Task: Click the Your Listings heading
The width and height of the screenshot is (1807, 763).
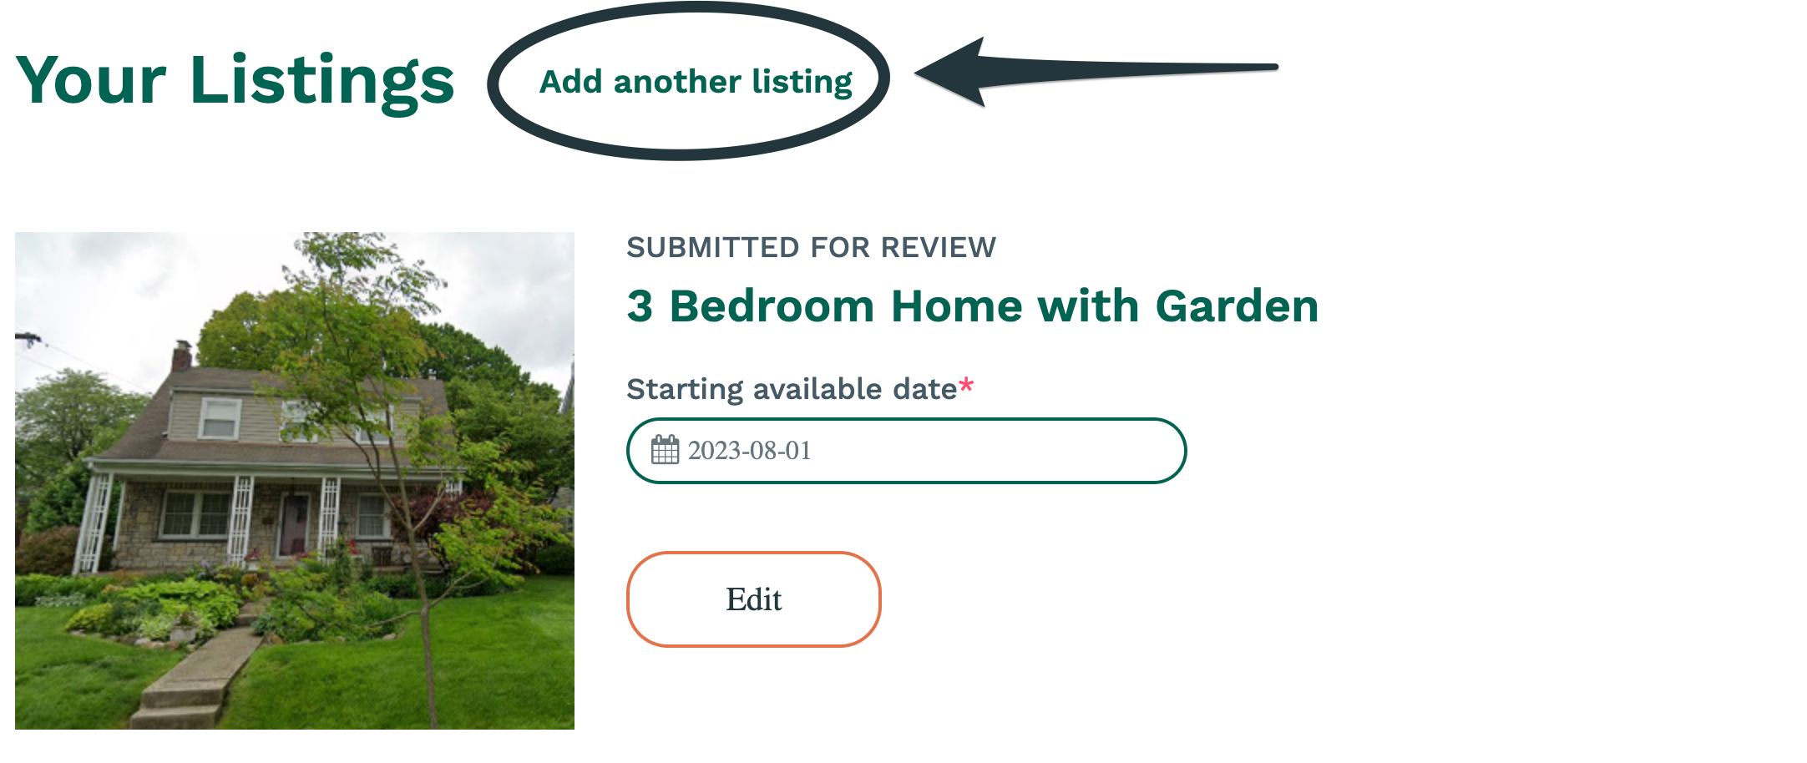Action: [235, 81]
